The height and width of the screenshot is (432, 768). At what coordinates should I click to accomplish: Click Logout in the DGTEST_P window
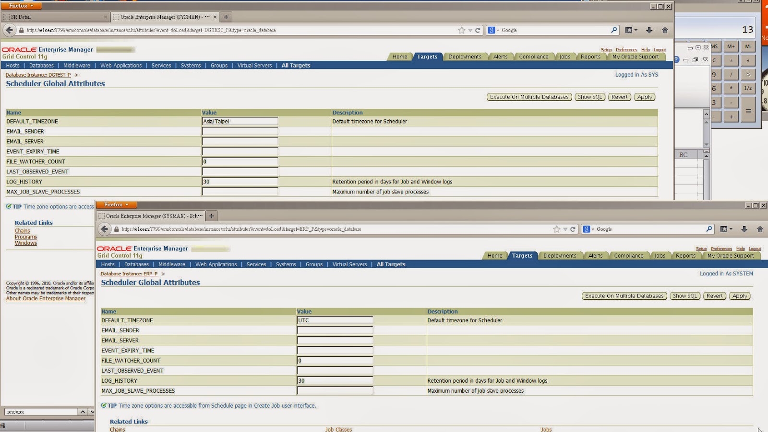[x=660, y=50]
